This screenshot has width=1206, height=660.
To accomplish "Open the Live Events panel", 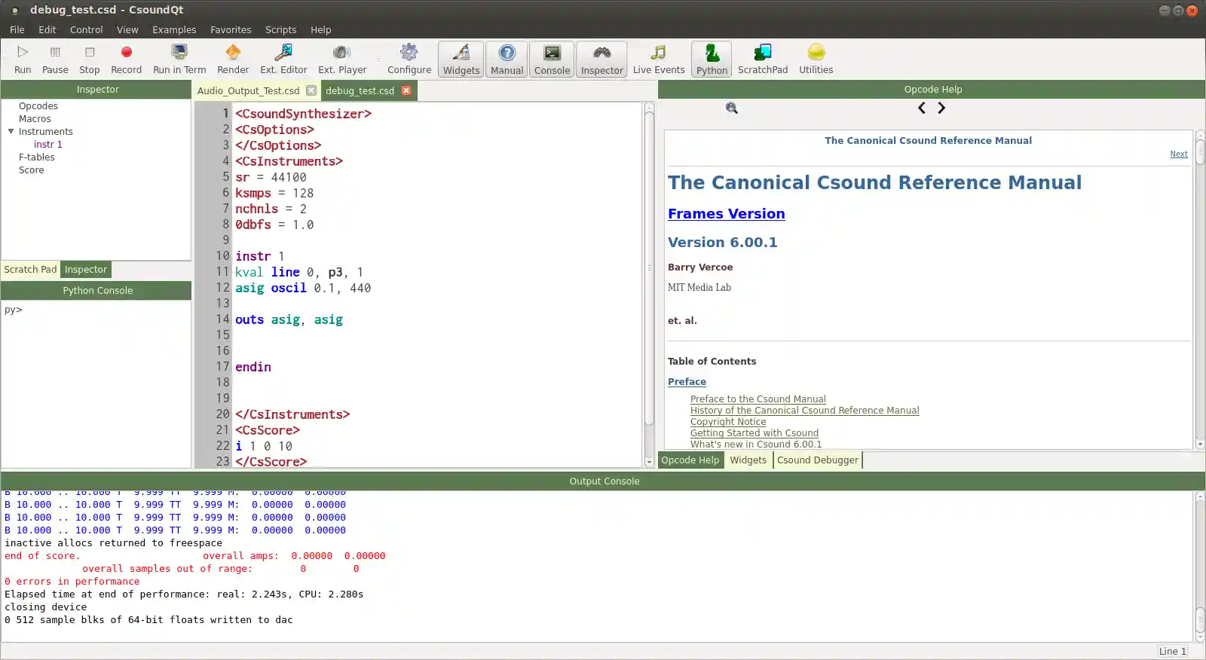I will coord(659,60).
